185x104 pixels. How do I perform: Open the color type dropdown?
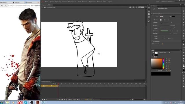click(x=164, y=53)
